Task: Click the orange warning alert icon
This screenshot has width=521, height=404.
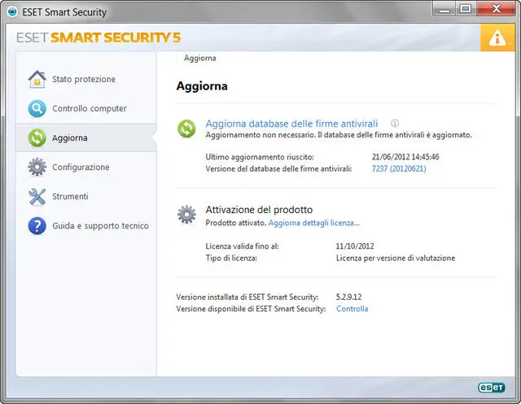Action: 497,38
